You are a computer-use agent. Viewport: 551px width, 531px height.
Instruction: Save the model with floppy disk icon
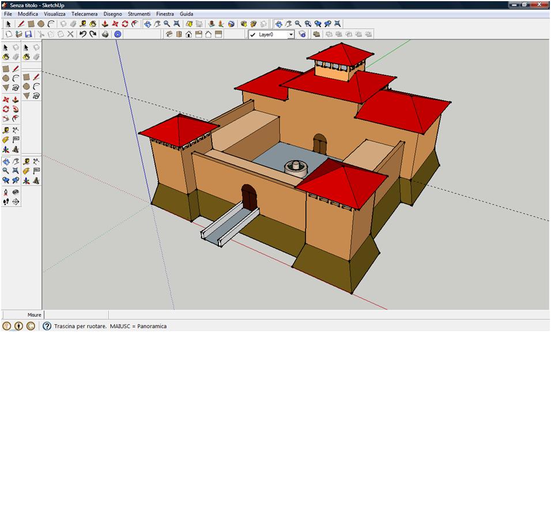28,34
